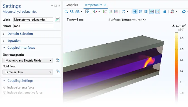Switch to XY plane view
The height and width of the screenshot is (107, 188).
click(105, 12)
